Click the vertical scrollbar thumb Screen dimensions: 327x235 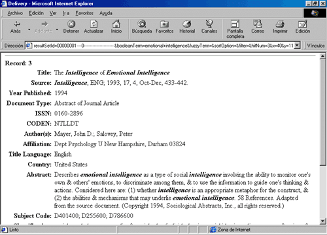[x=322, y=113]
